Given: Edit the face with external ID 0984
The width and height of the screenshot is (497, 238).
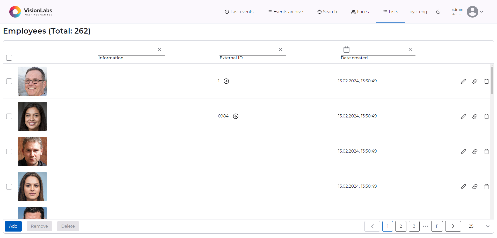Looking at the screenshot, I should pos(463,116).
